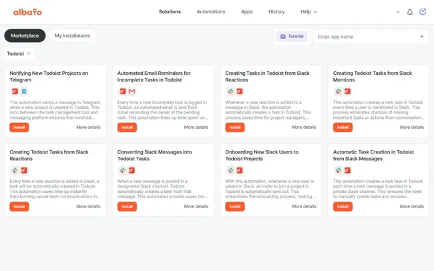
Task: More details for Todoist Tasks from Slack Mentions
Action: (412, 127)
